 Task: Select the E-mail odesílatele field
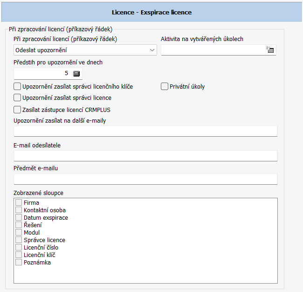click(x=145, y=156)
